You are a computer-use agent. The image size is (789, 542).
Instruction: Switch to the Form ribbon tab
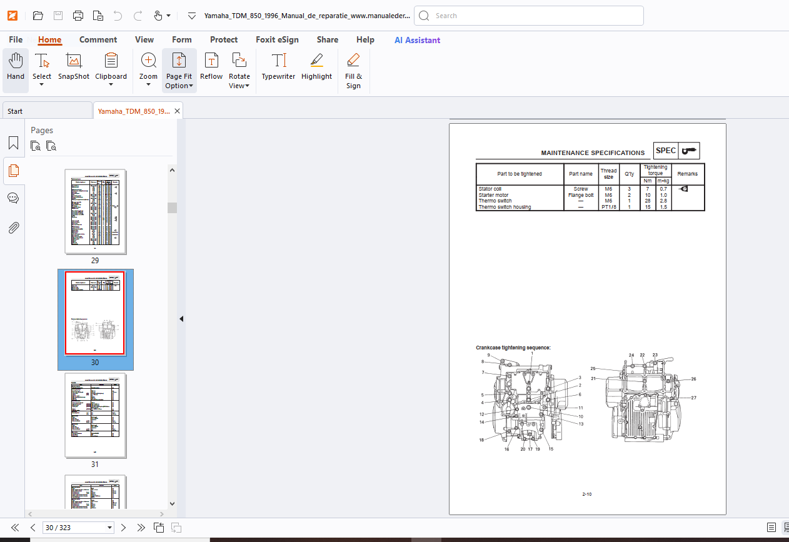click(182, 39)
